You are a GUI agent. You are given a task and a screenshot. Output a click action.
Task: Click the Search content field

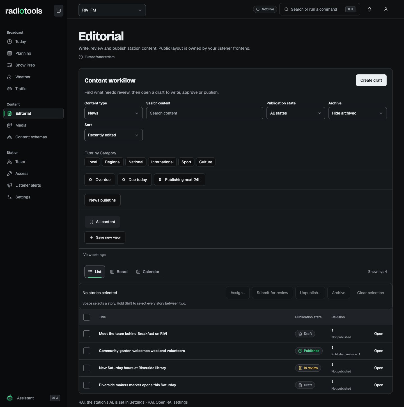(205, 113)
